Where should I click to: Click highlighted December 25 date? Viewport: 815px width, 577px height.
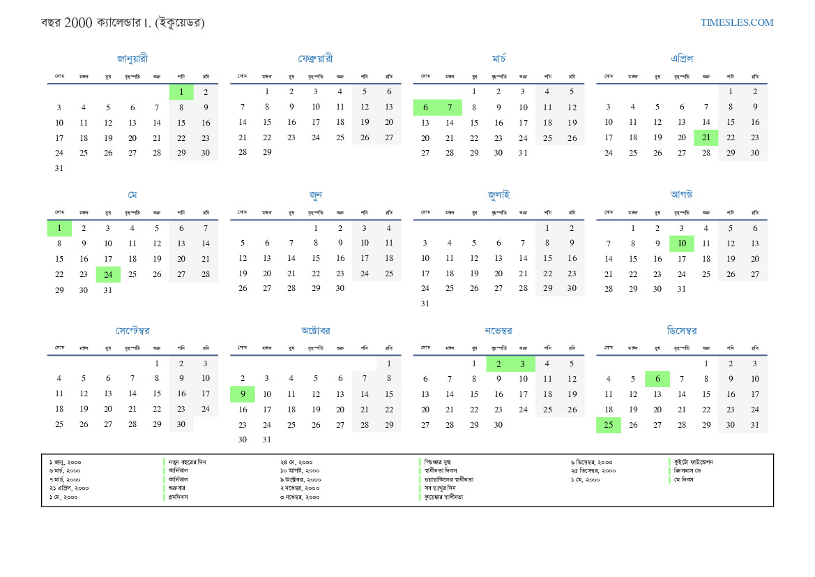click(608, 425)
